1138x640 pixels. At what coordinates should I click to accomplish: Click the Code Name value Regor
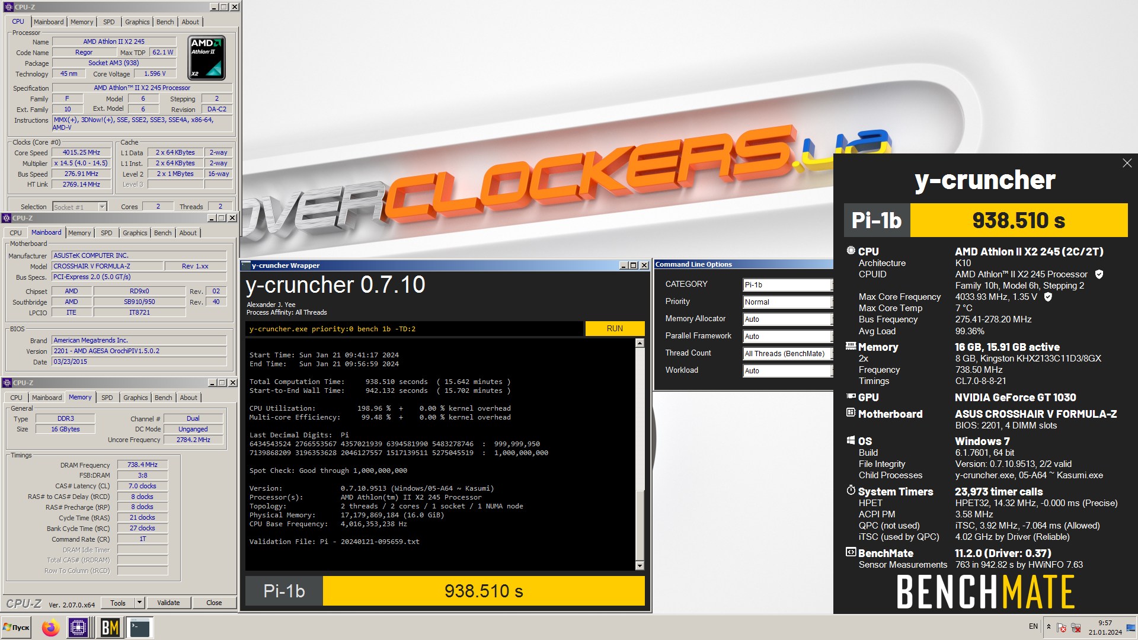(84, 52)
